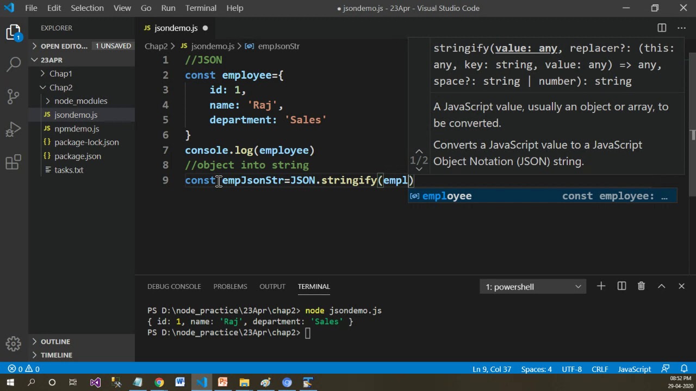Split the editor to the right
The height and width of the screenshot is (391, 696).
point(662,28)
